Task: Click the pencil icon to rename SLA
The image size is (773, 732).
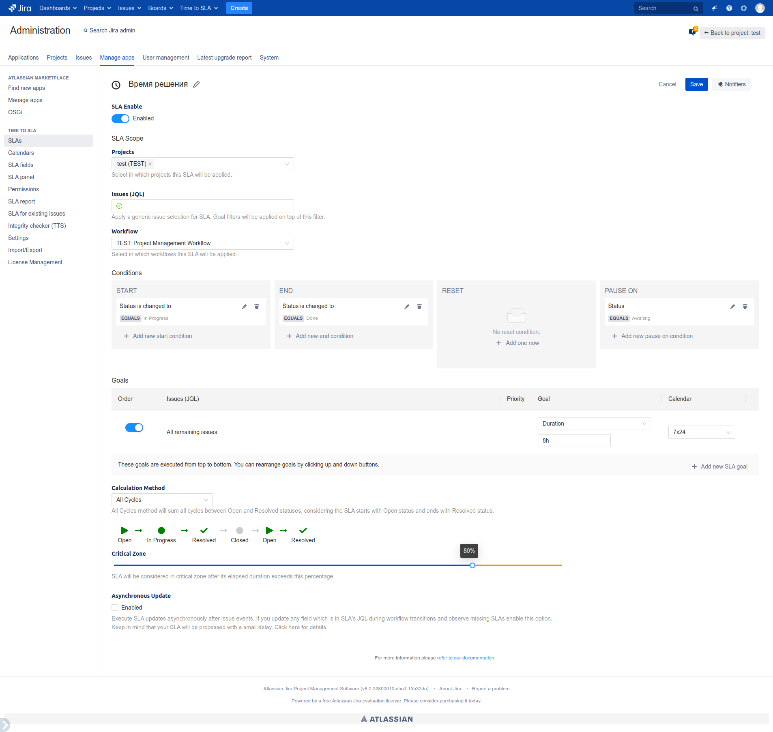Action: coord(196,84)
